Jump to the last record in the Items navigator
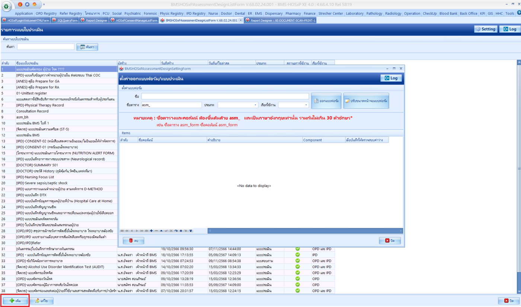Screen dimensions: 521x307 click(x=147, y=231)
